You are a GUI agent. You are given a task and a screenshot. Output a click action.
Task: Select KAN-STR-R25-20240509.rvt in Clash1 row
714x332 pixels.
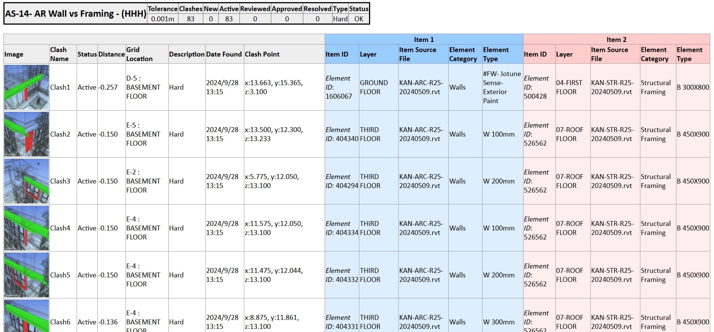point(613,87)
